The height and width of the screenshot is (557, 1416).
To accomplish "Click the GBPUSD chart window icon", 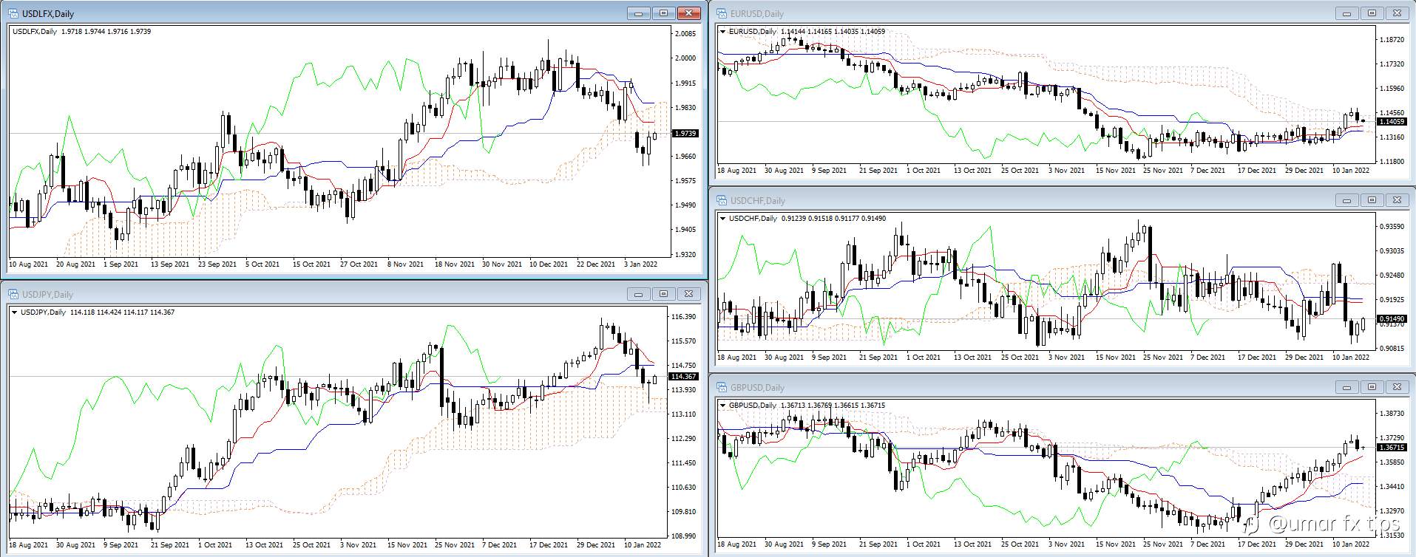I will pos(722,387).
